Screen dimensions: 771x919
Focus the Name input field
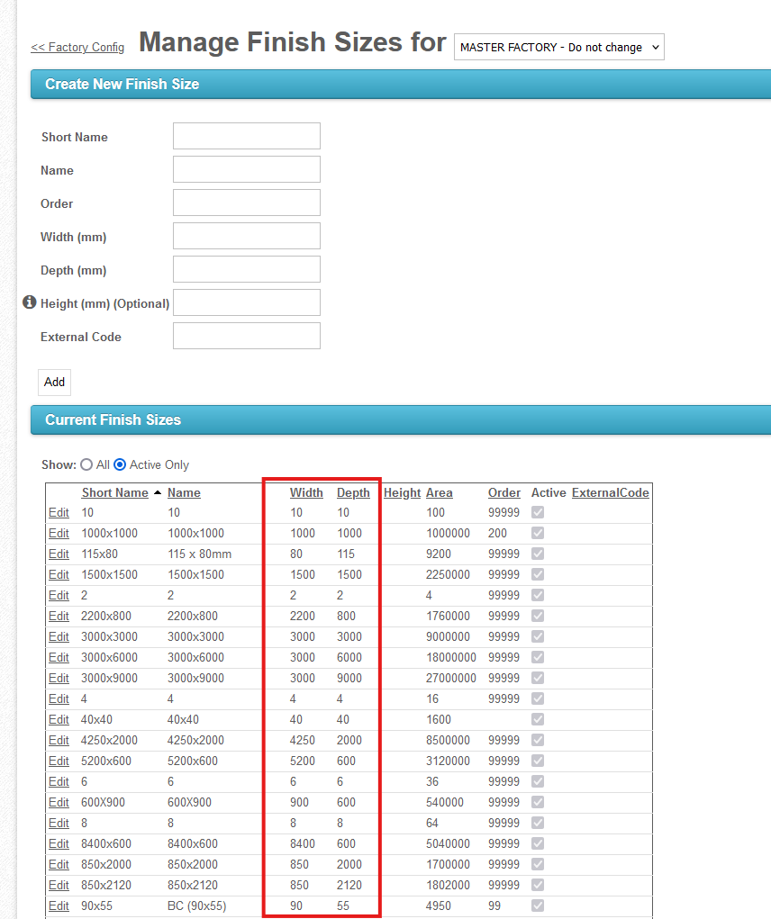(247, 169)
